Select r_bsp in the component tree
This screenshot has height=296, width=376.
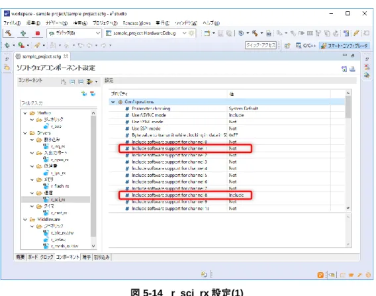pos(56,126)
